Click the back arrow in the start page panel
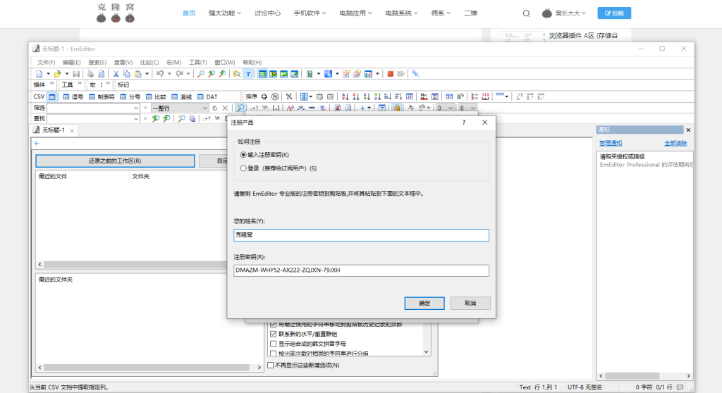The height and width of the screenshot is (393, 722). click(x=37, y=143)
